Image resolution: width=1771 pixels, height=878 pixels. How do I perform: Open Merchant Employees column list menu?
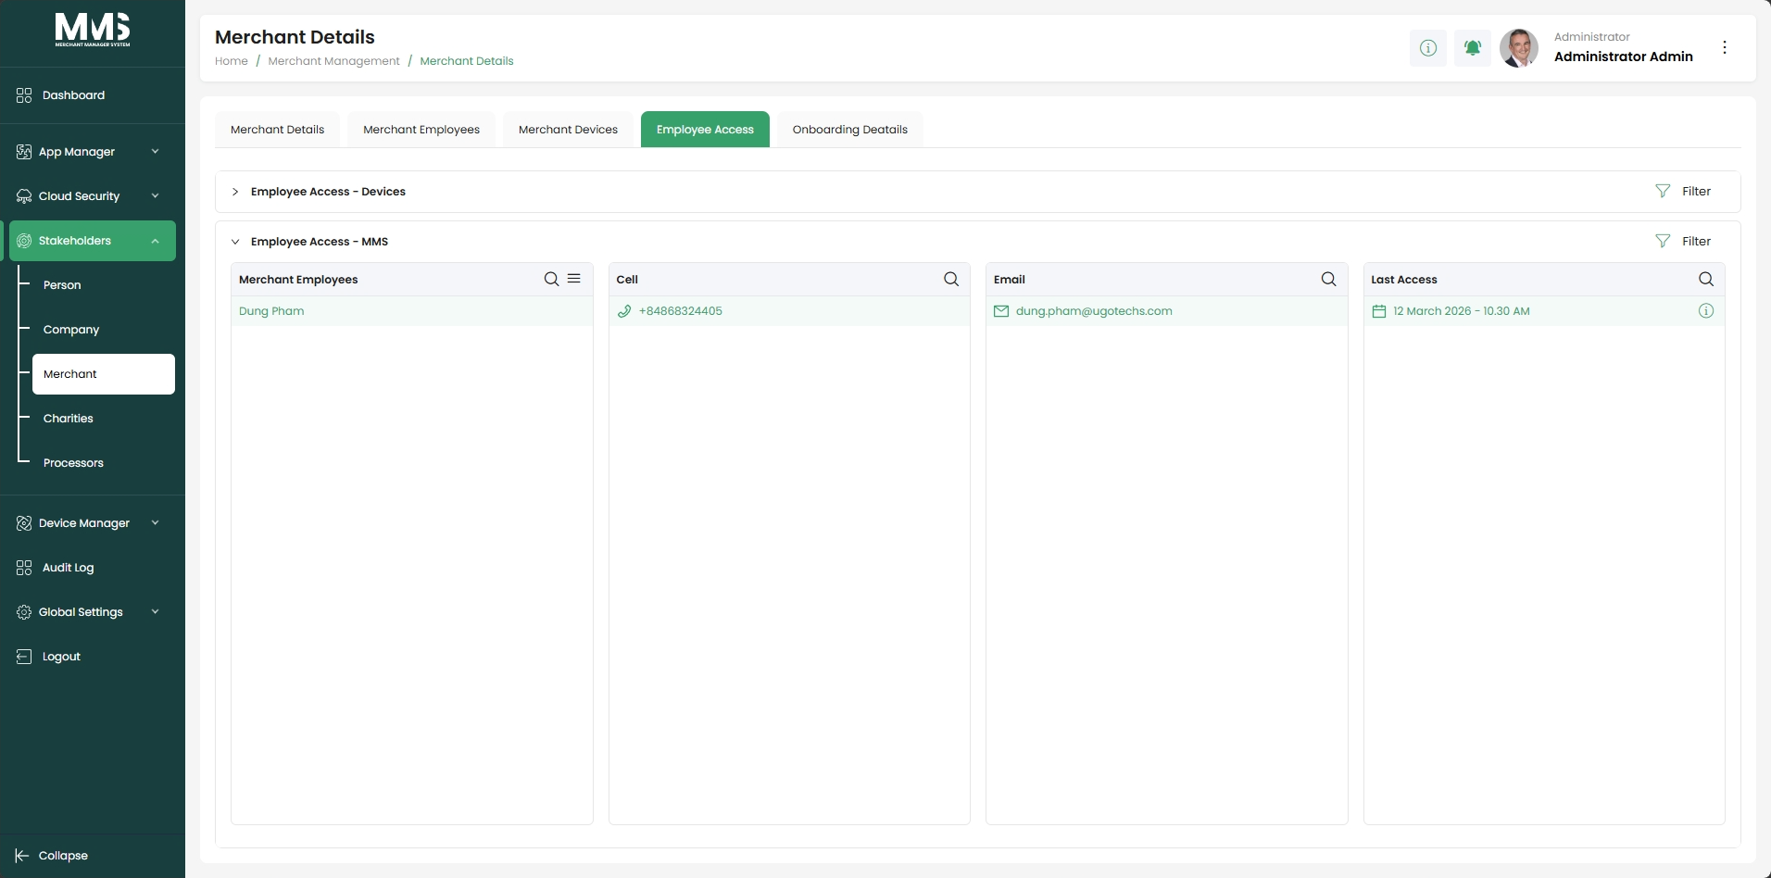[x=574, y=279]
